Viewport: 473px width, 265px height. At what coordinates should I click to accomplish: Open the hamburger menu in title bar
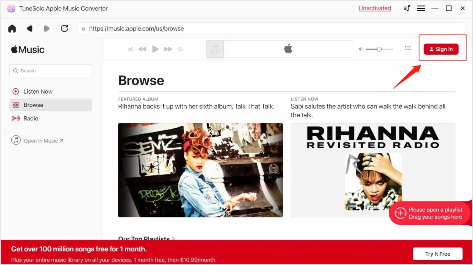point(421,8)
